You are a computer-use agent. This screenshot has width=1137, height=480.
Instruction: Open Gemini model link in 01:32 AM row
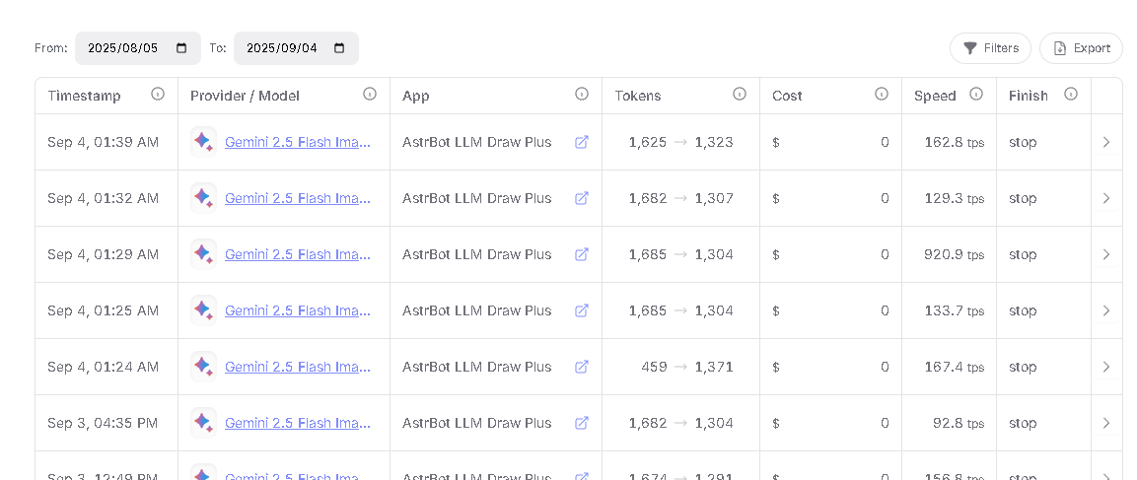pyautogui.click(x=297, y=198)
